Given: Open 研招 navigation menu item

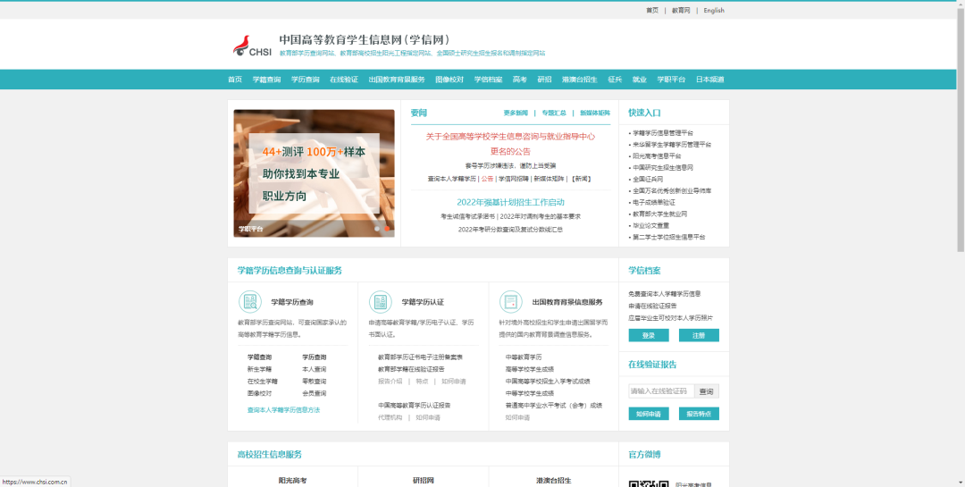Looking at the screenshot, I should click(544, 80).
